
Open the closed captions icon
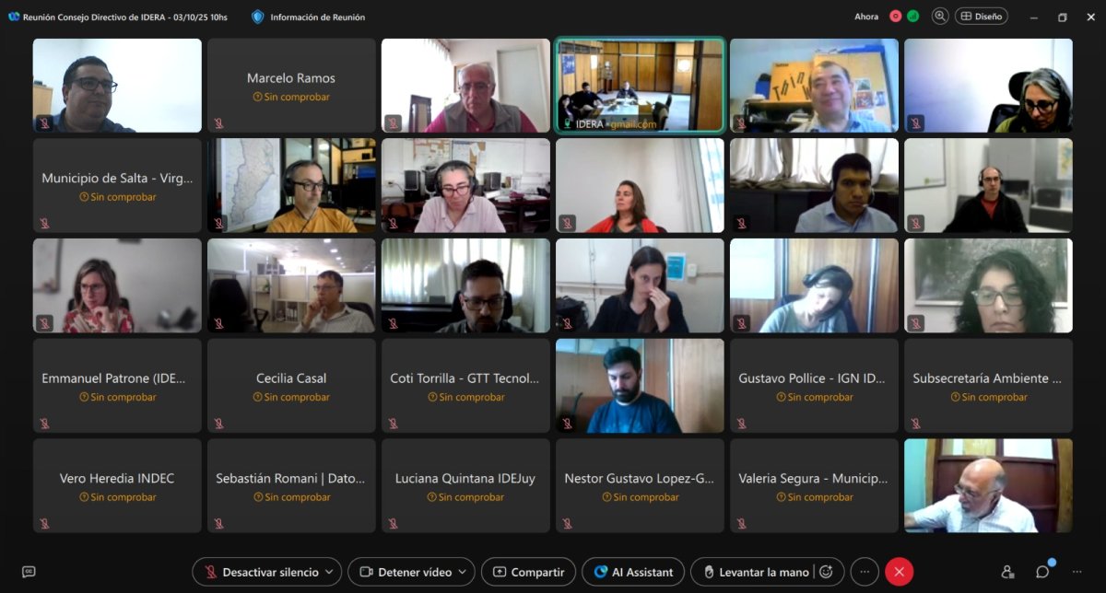pos(29,572)
